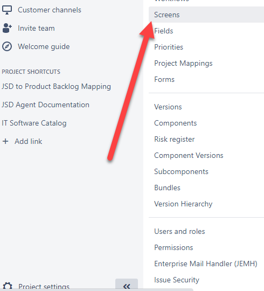The width and height of the screenshot is (264, 291).
Task: Click the plus icon beside Add link
Action: pos(5,141)
